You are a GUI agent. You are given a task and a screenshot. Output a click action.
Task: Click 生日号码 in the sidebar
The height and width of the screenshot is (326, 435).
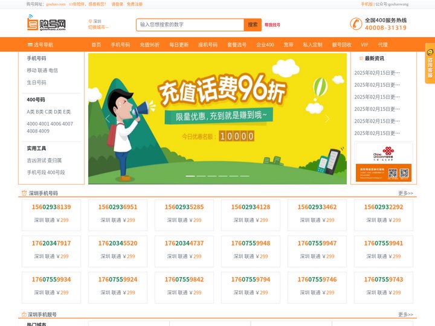click(36, 82)
